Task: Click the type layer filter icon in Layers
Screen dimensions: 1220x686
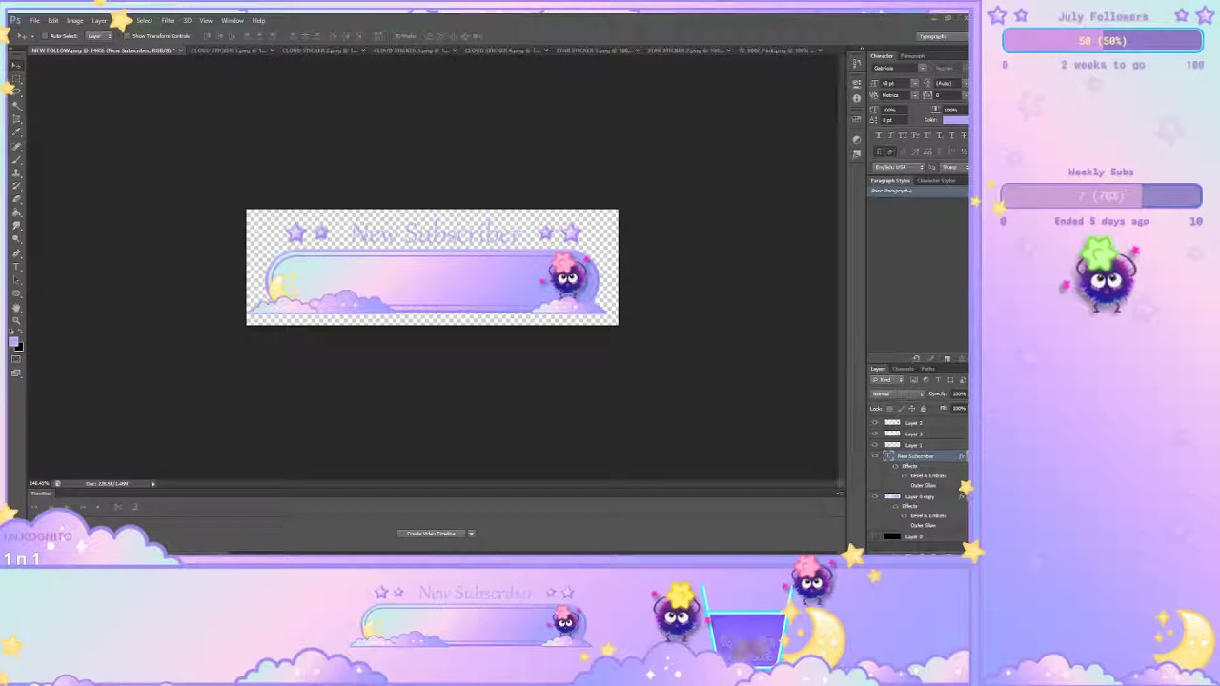Action: click(x=938, y=380)
